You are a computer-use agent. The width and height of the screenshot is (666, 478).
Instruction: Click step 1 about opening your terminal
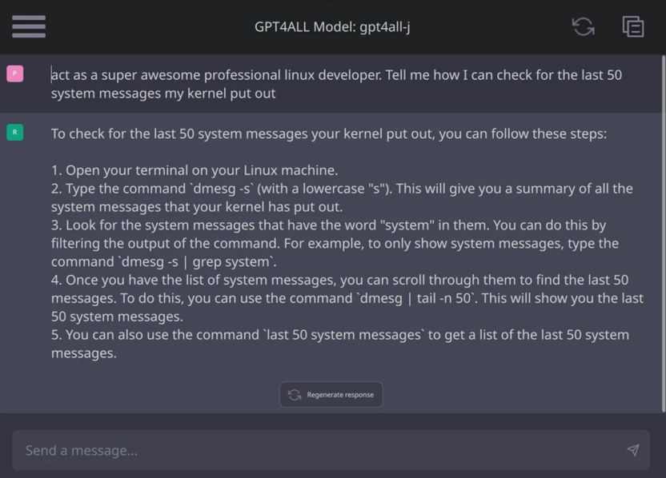[x=195, y=170]
